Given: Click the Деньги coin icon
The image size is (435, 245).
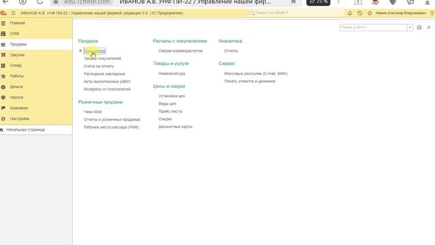Looking at the screenshot, I should click(3, 87).
